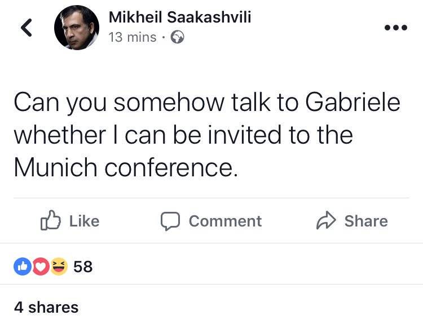Open the Mikheil Saakashvili profile name link
This screenshot has width=423, height=320.
[x=180, y=17]
